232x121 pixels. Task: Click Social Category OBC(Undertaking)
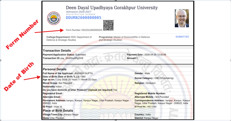pyautogui.click(x=154, y=78)
